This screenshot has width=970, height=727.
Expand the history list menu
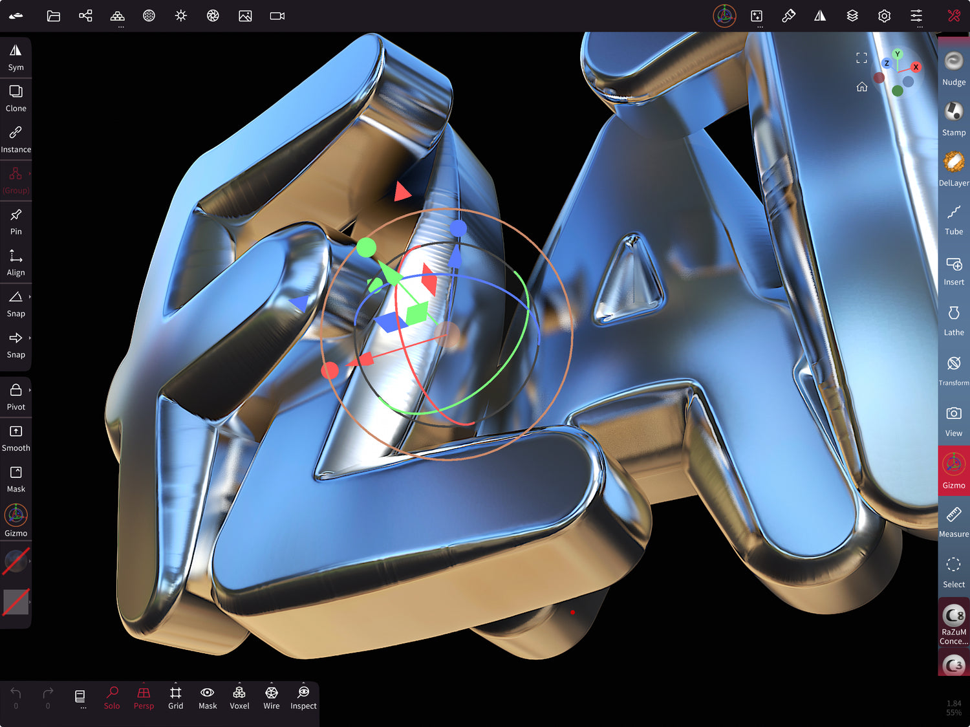pos(80,698)
